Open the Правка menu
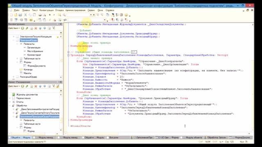 coord(26,10)
